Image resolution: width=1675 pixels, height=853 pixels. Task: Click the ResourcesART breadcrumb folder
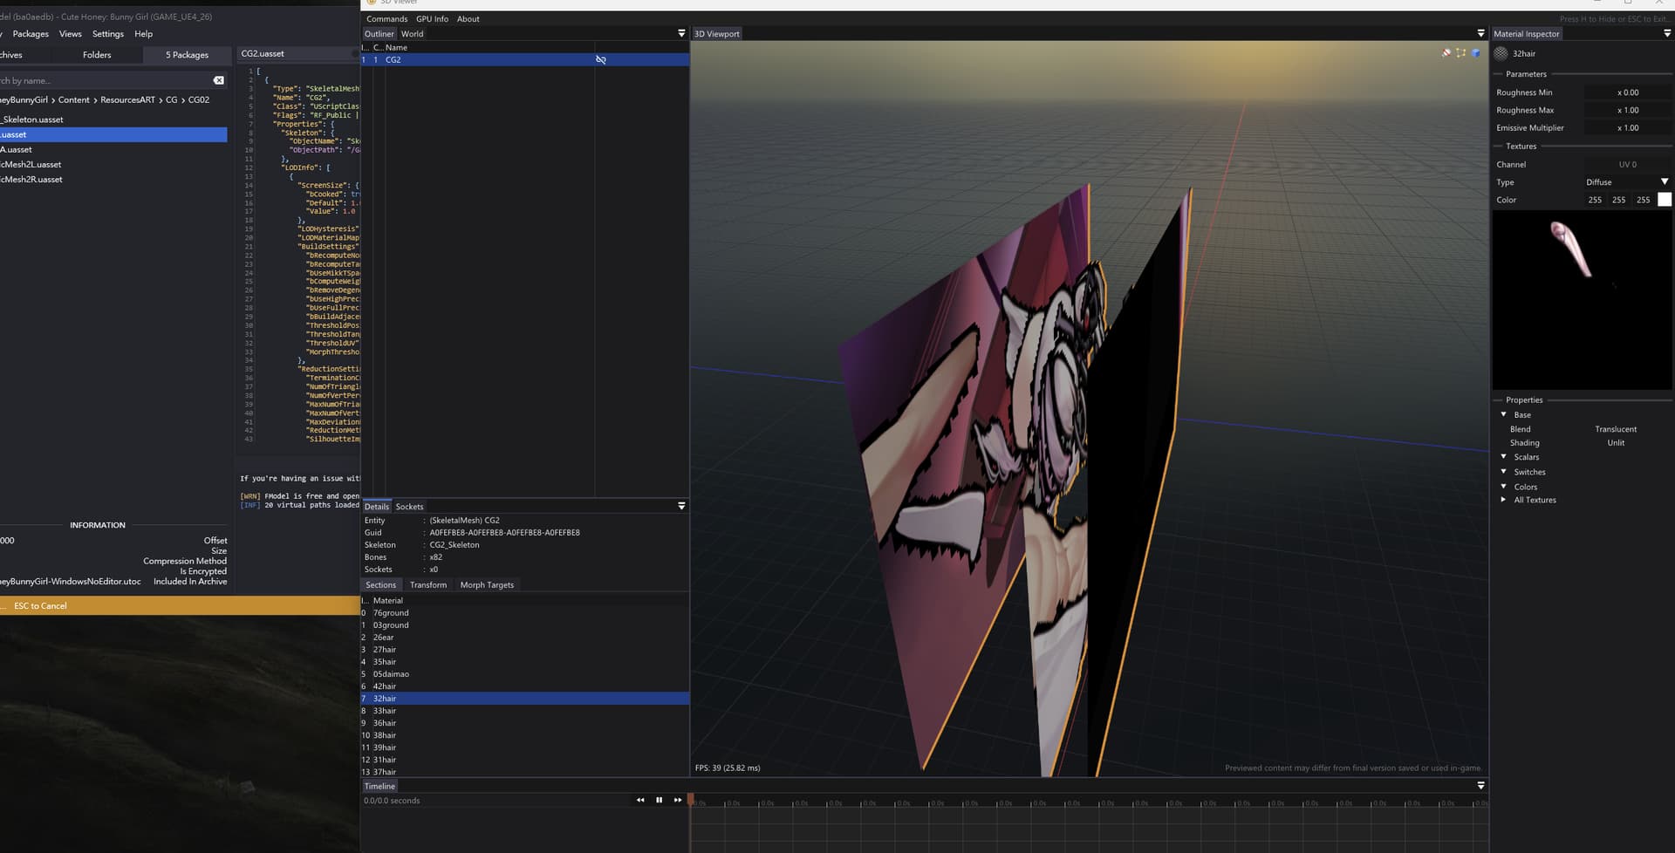pyautogui.click(x=127, y=100)
